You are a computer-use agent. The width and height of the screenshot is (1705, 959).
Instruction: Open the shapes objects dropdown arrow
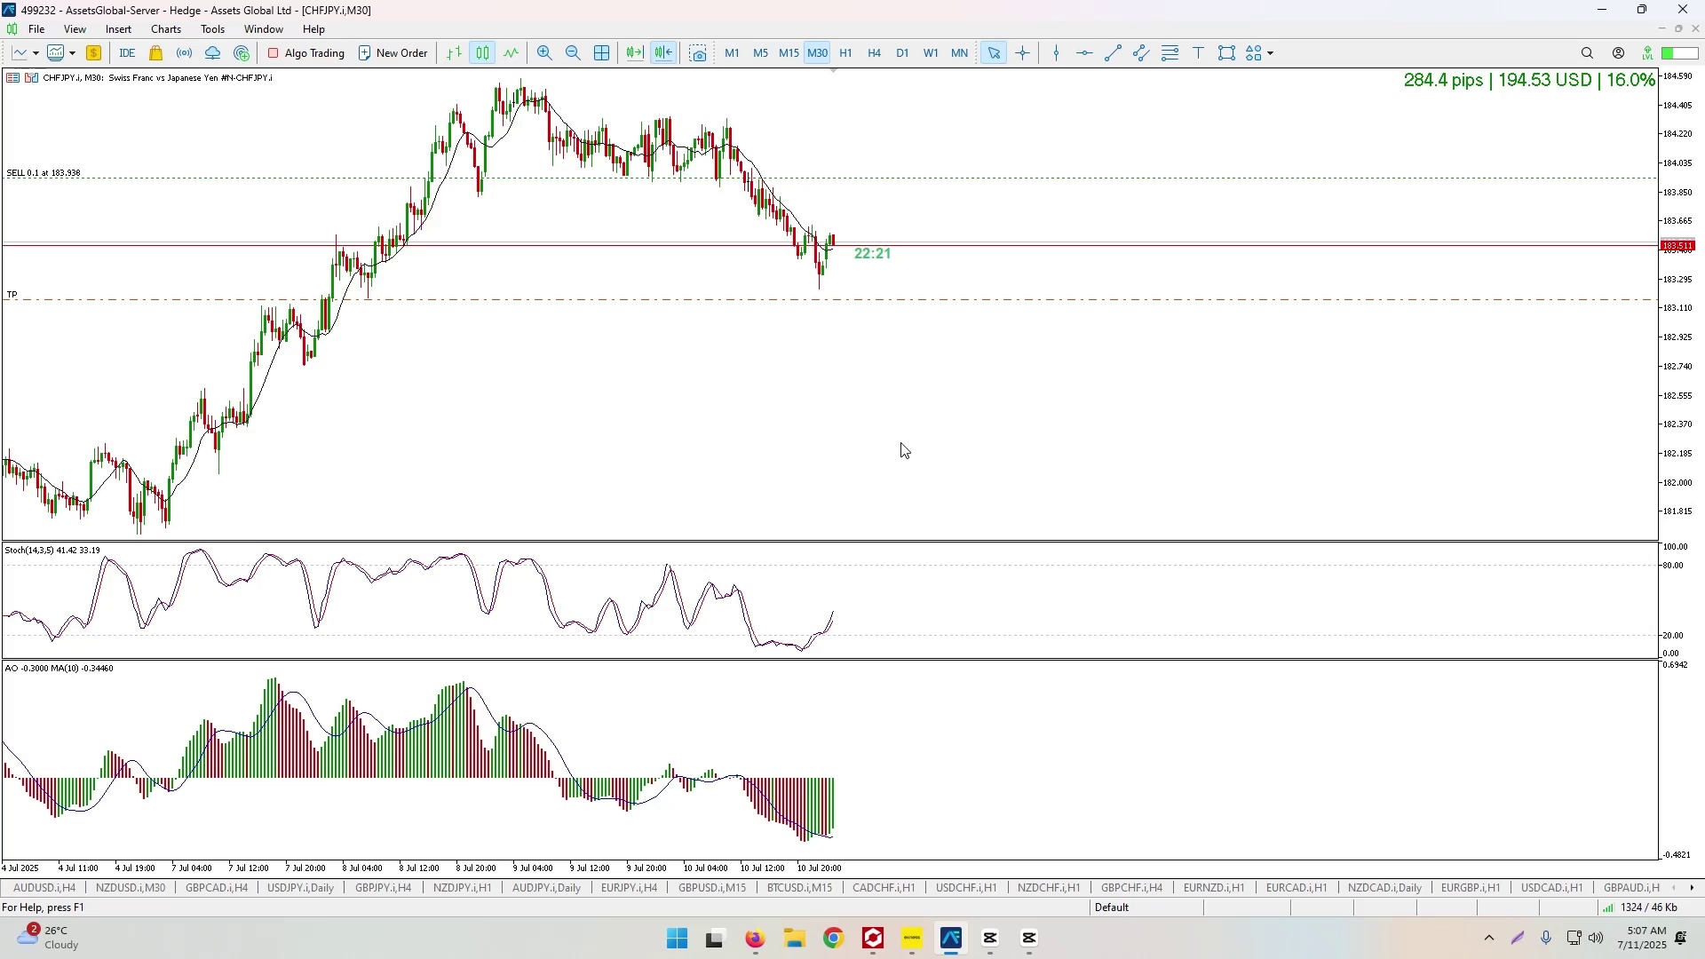pos(1272,53)
